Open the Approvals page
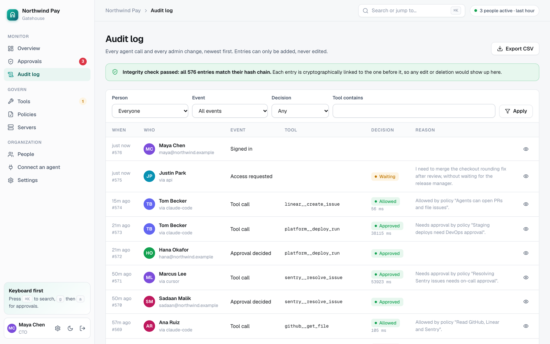Image resolution: width=550 pixels, height=344 pixels. [47, 62]
